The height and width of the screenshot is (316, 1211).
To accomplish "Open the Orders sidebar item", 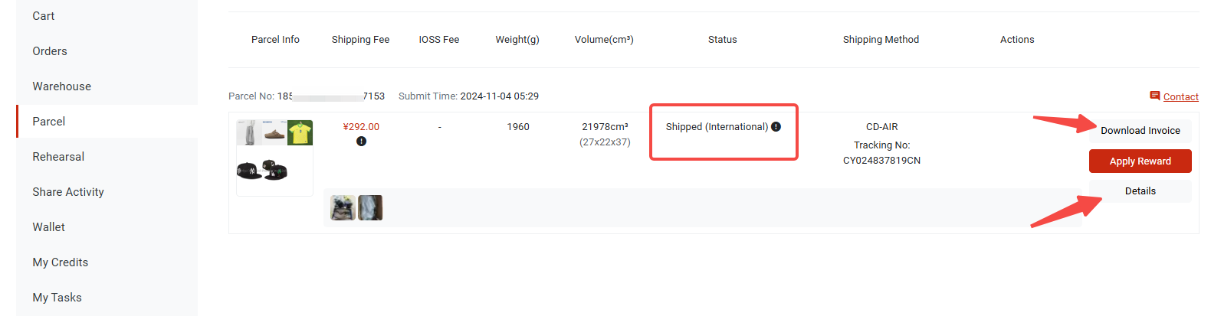I will [50, 51].
